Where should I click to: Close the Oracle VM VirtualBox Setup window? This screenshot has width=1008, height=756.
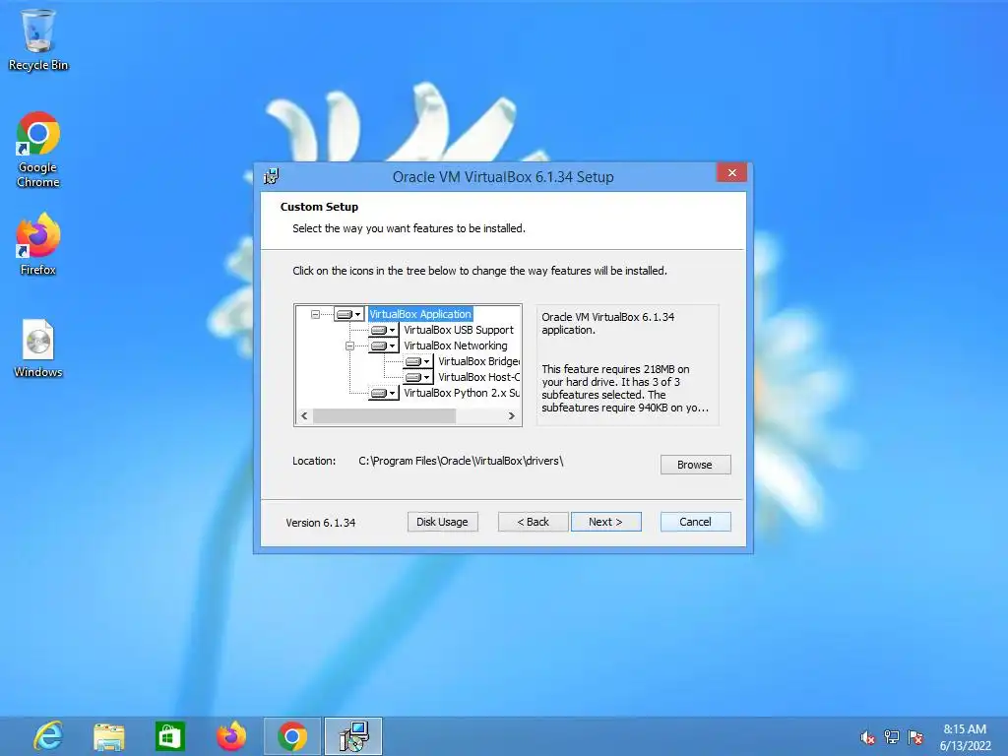pos(731,173)
